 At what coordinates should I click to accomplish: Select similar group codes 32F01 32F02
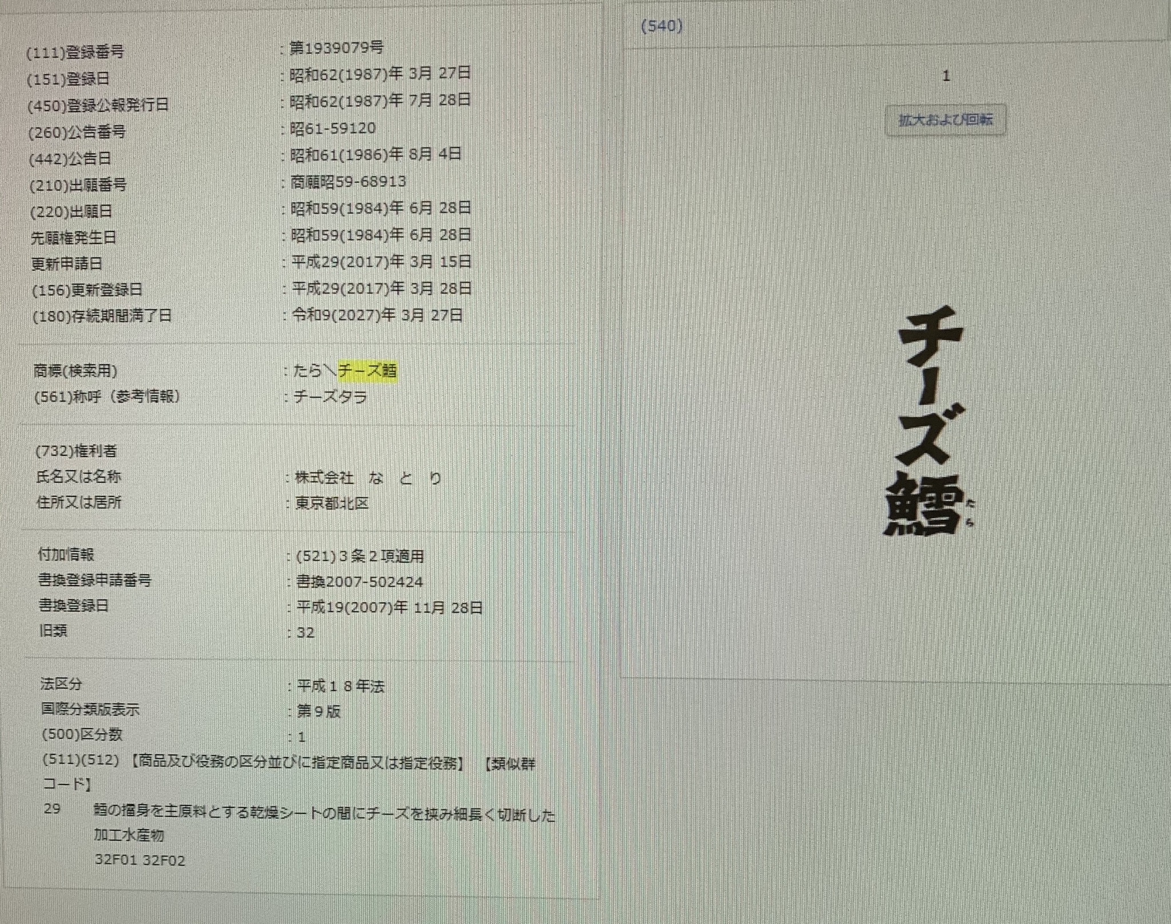pos(140,861)
